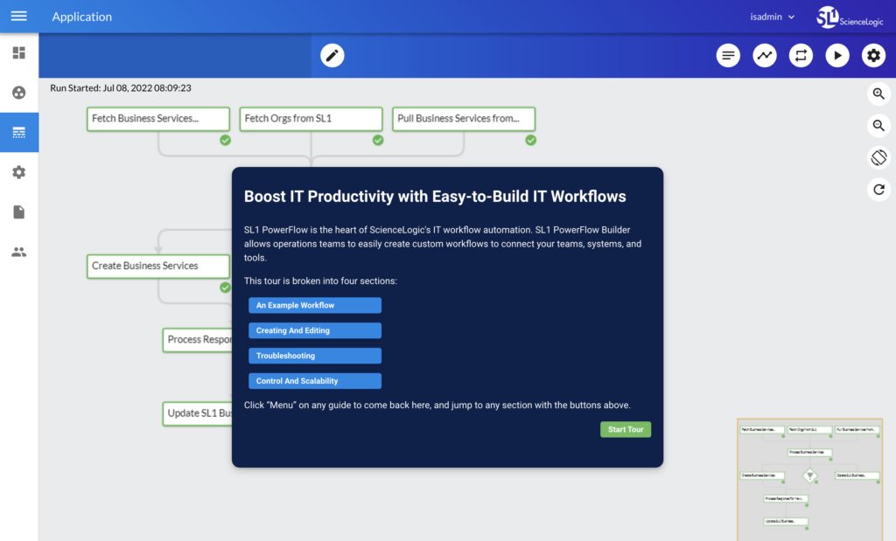Click success checkmark under Create Business Services
The width and height of the screenshot is (896, 541).
click(225, 288)
